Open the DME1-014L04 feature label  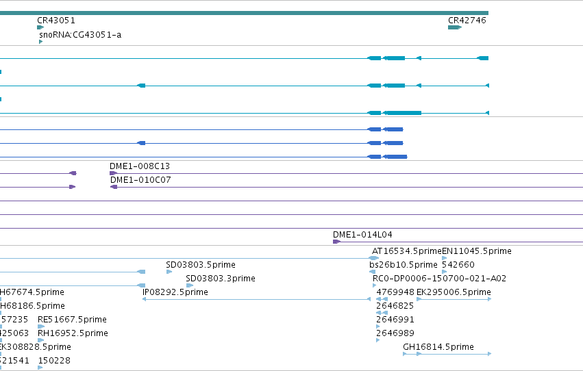(x=362, y=235)
